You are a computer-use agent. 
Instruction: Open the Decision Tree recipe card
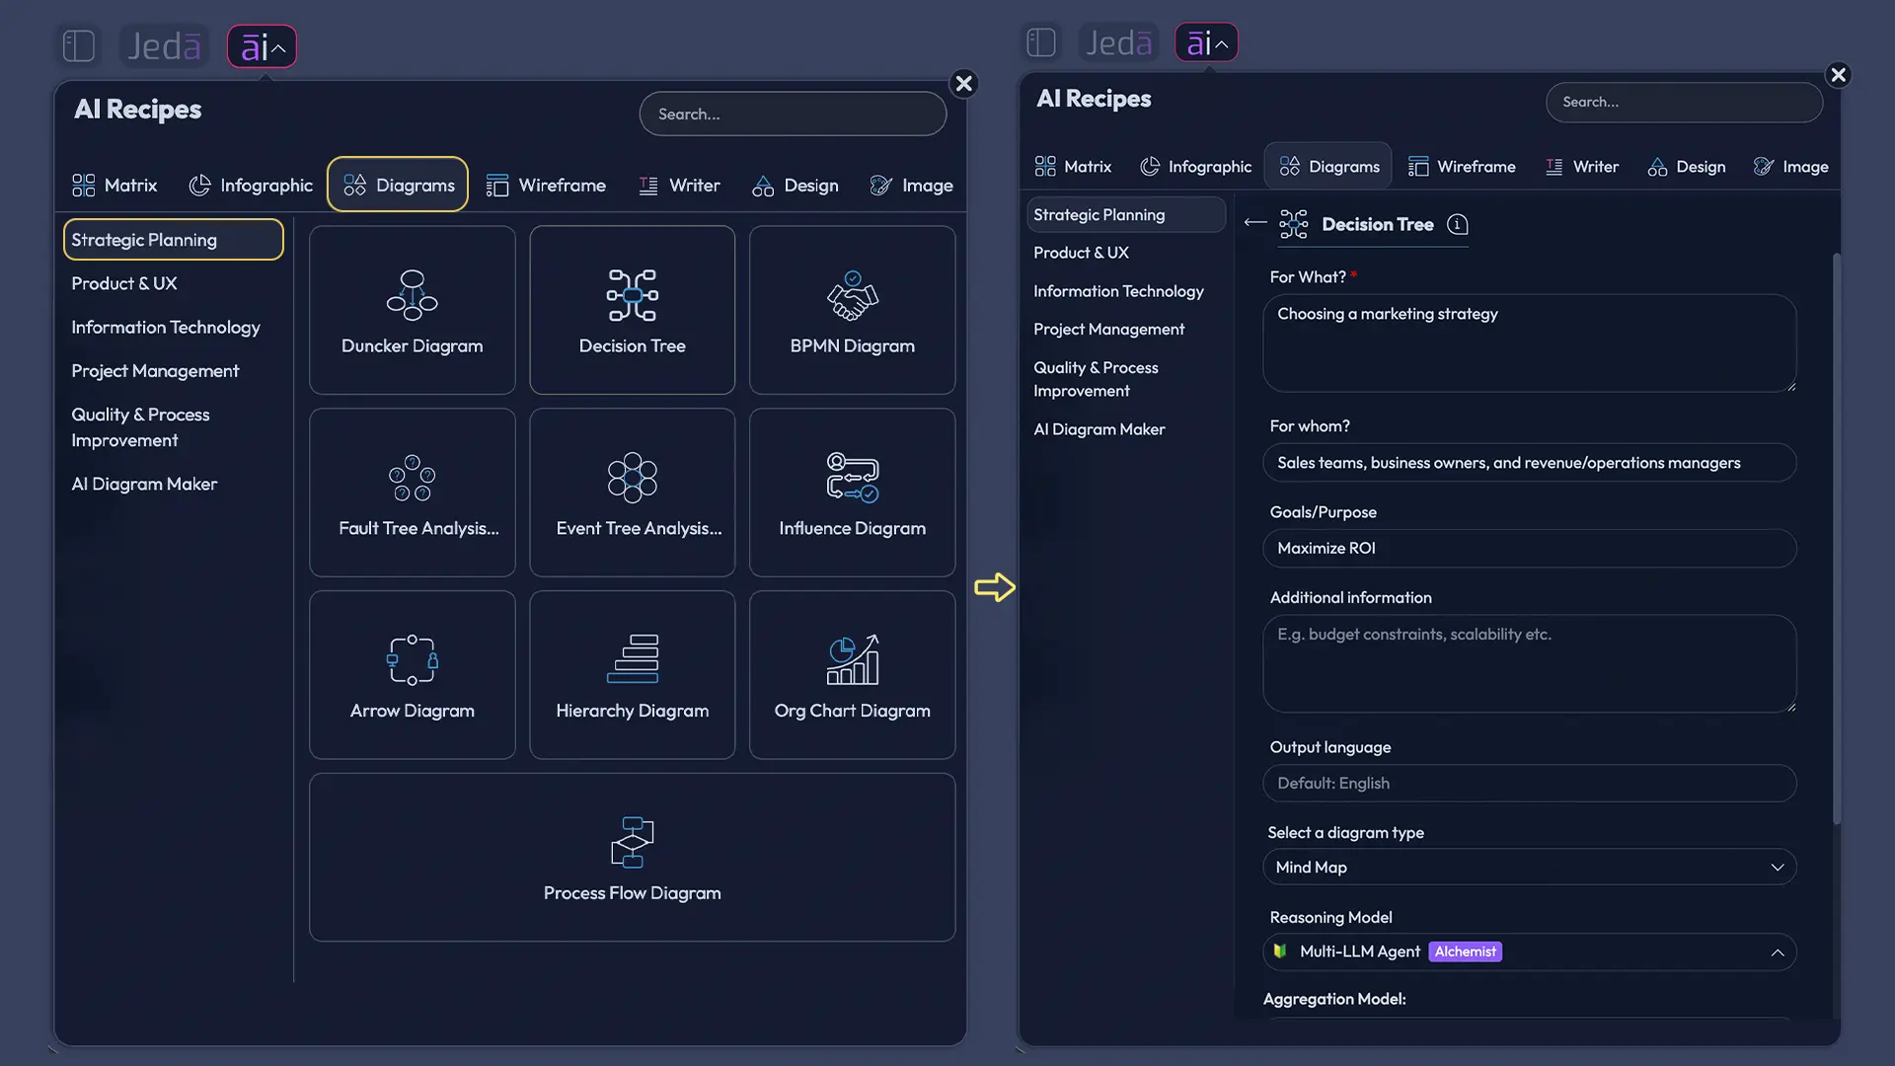click(x=633, y=310)
